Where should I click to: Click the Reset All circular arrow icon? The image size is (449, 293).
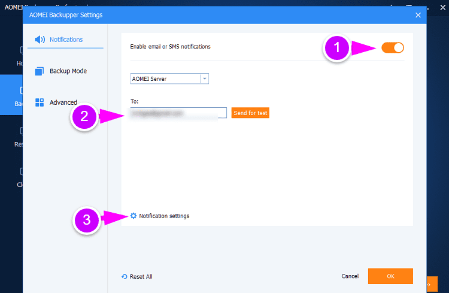pos(125,276)
